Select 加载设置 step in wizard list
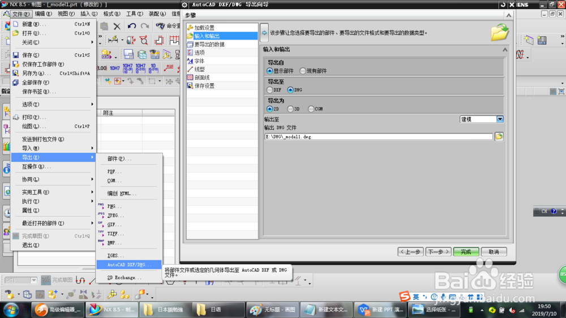Screen dimensions: 566x318 [222, 27]
